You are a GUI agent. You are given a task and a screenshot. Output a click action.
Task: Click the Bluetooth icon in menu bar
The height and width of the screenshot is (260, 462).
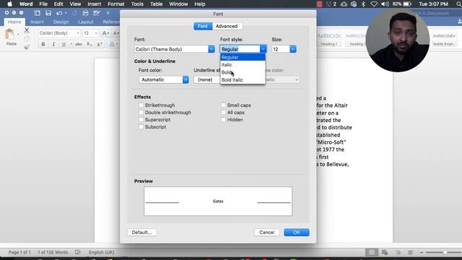click(363, 4)
